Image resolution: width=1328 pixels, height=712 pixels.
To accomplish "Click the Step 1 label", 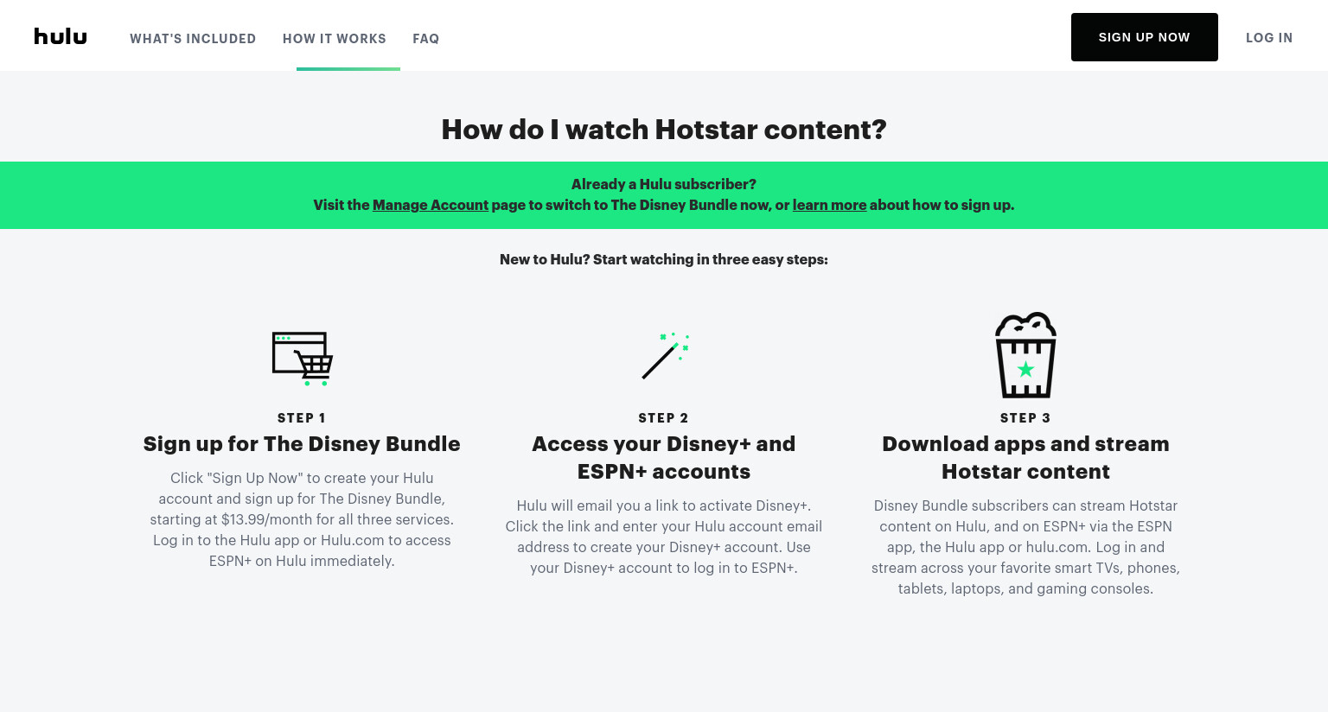I will (x=302, y=418).
